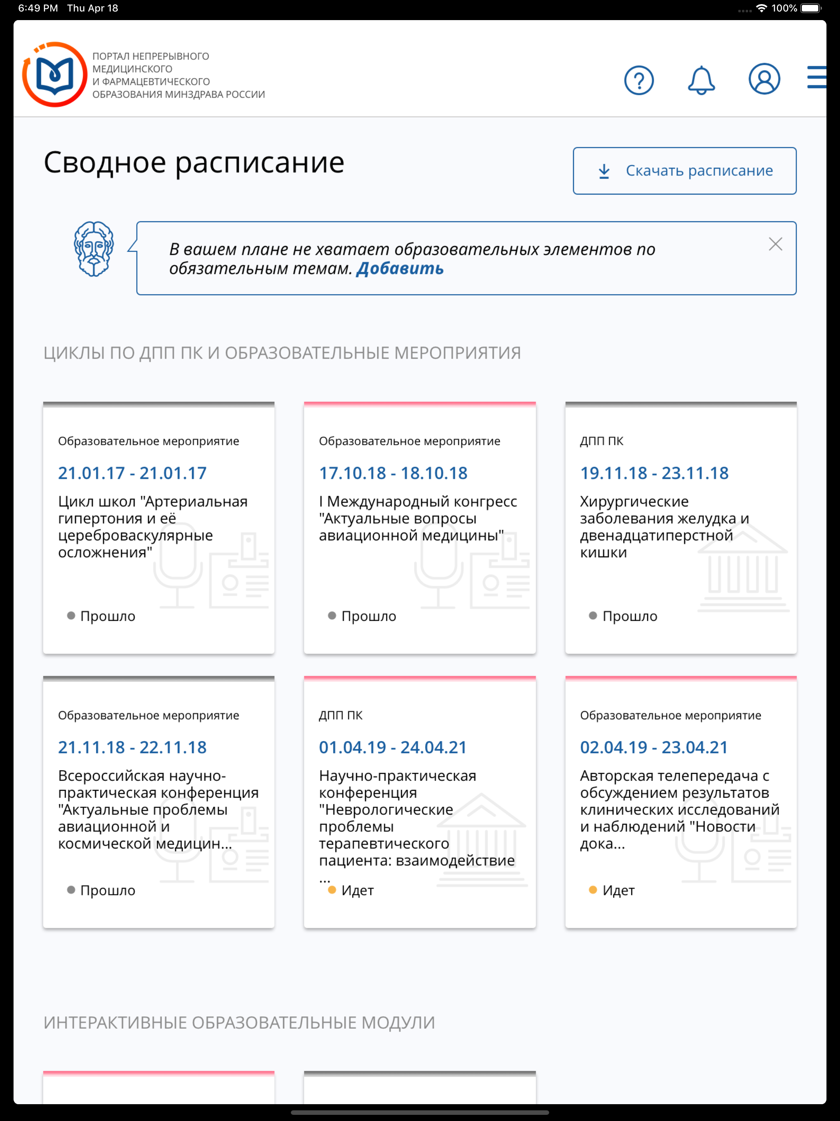Click Интерактивные образовательные модули section heading
The image size is (840, 1121).
(239, 1023)
